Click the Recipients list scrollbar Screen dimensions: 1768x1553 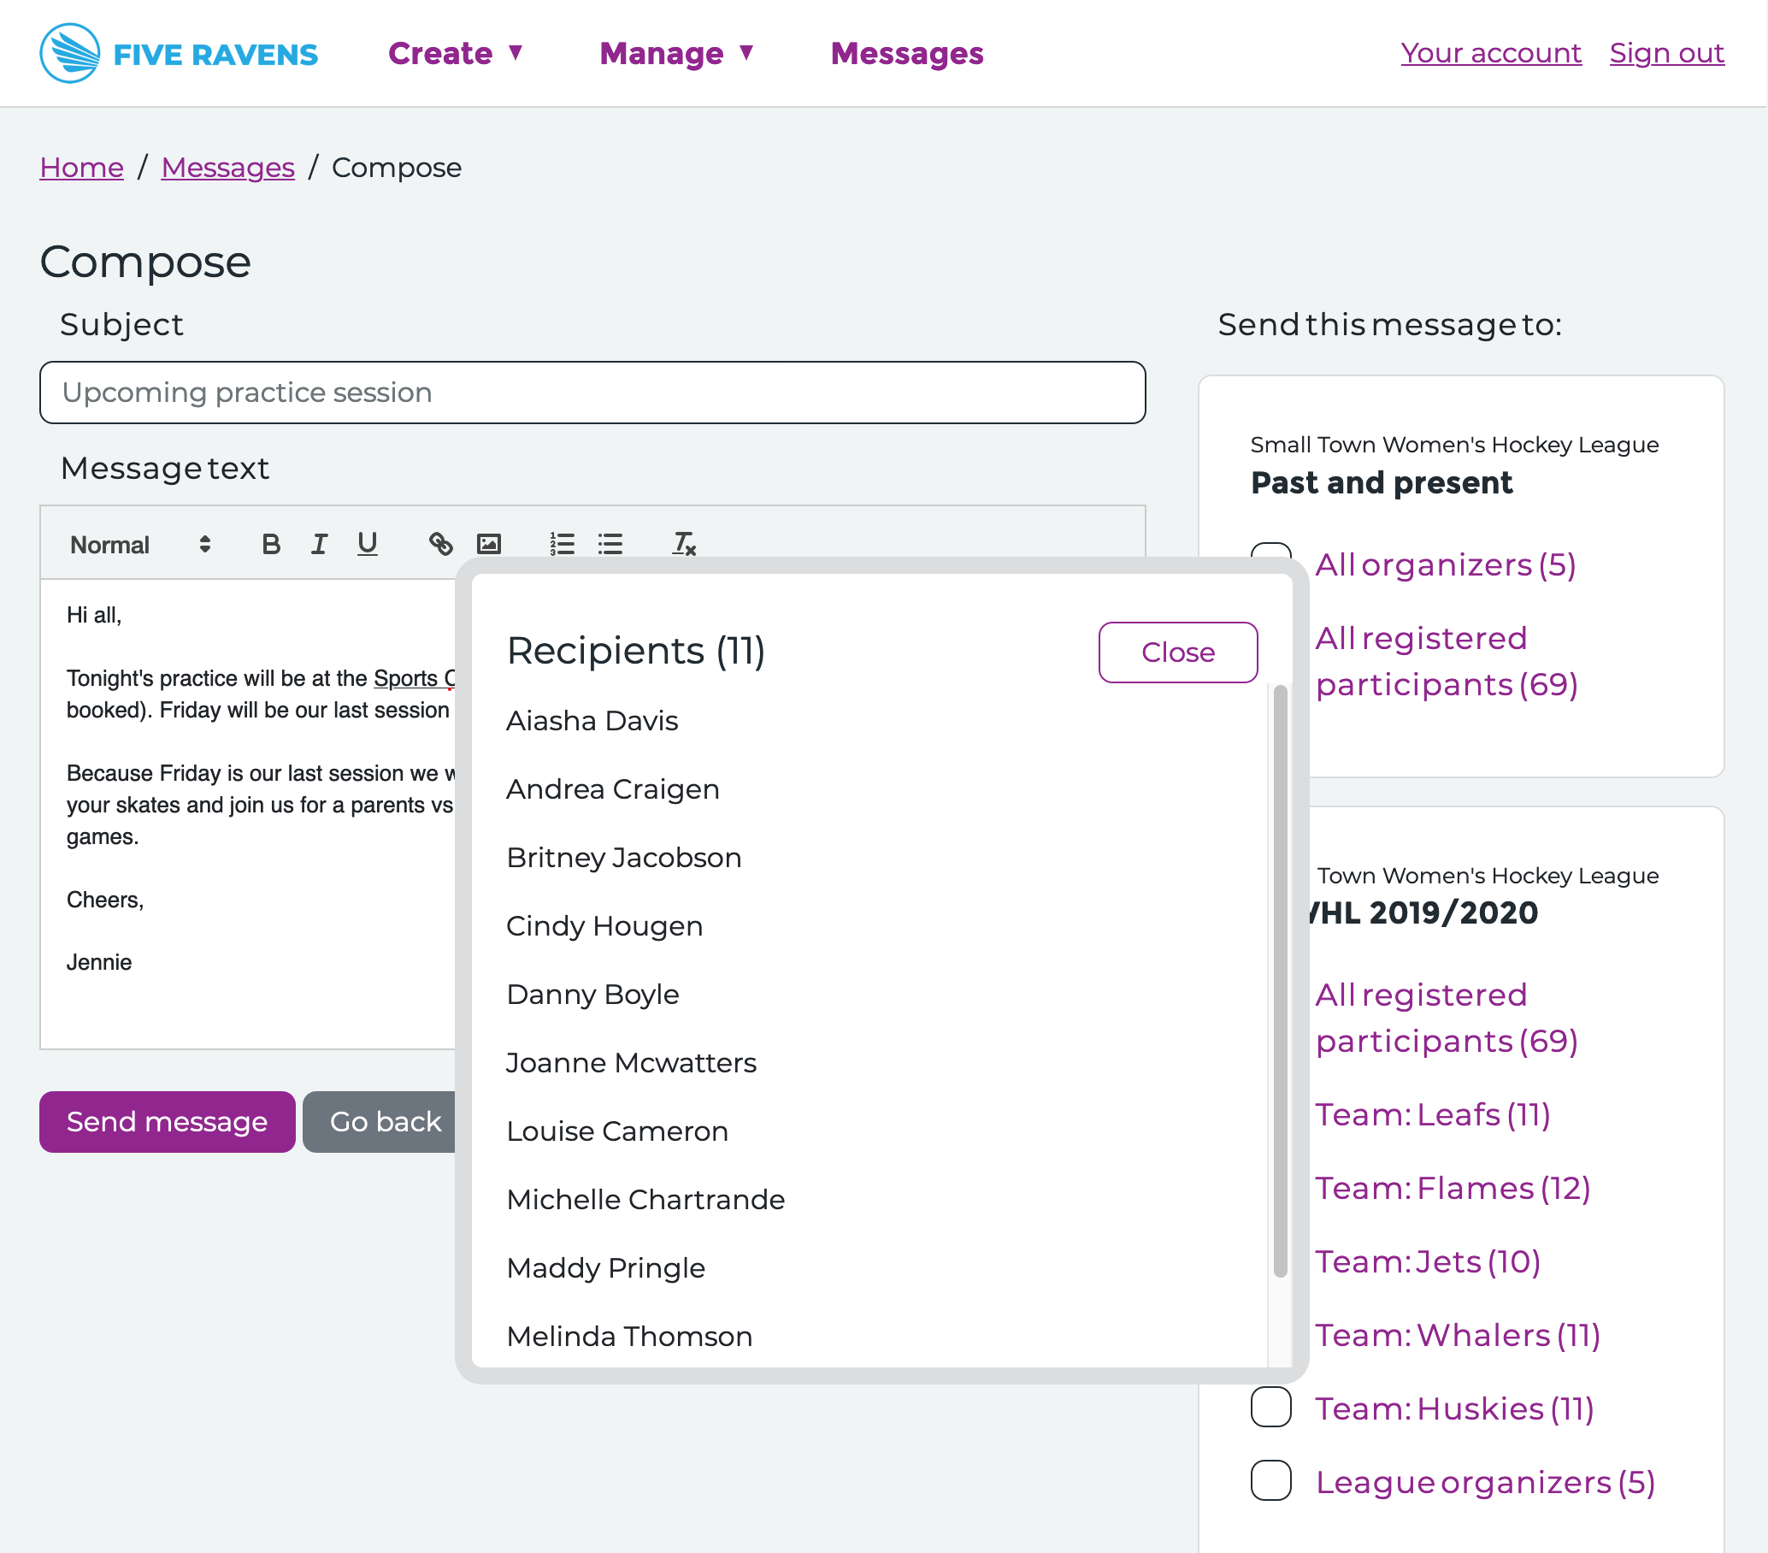[x=1279, y=981]
